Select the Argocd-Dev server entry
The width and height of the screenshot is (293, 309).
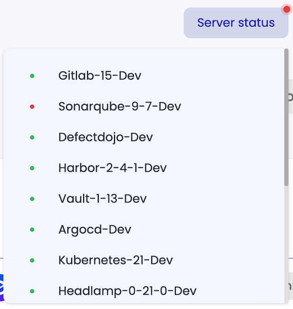coord(95,230)
